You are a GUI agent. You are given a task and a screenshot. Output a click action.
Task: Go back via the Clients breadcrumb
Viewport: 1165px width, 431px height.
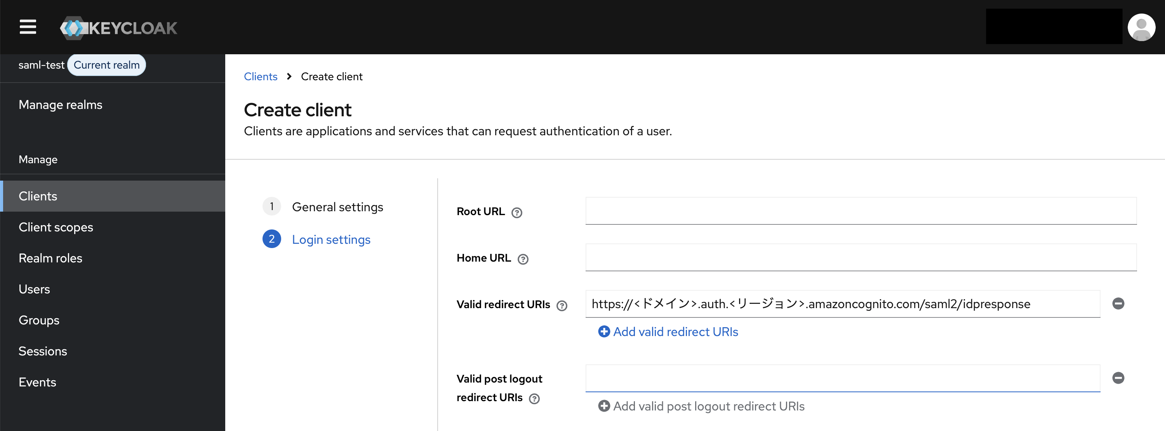[x=261, y=77]
